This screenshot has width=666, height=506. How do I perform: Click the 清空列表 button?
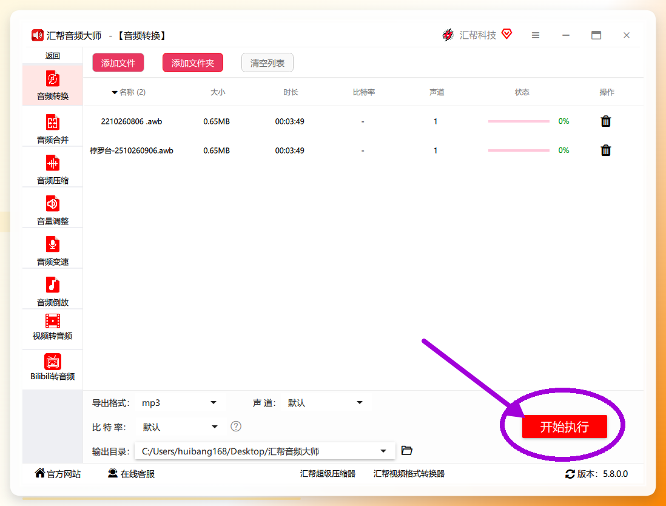(267, 63)
